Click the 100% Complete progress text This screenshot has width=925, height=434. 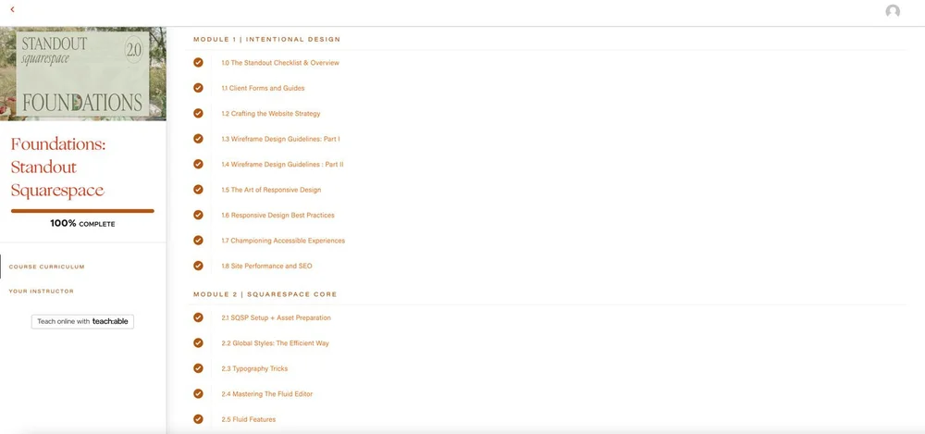[82, 224]
